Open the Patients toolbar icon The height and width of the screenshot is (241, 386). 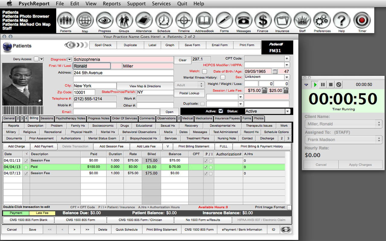(x=65, y=20)
